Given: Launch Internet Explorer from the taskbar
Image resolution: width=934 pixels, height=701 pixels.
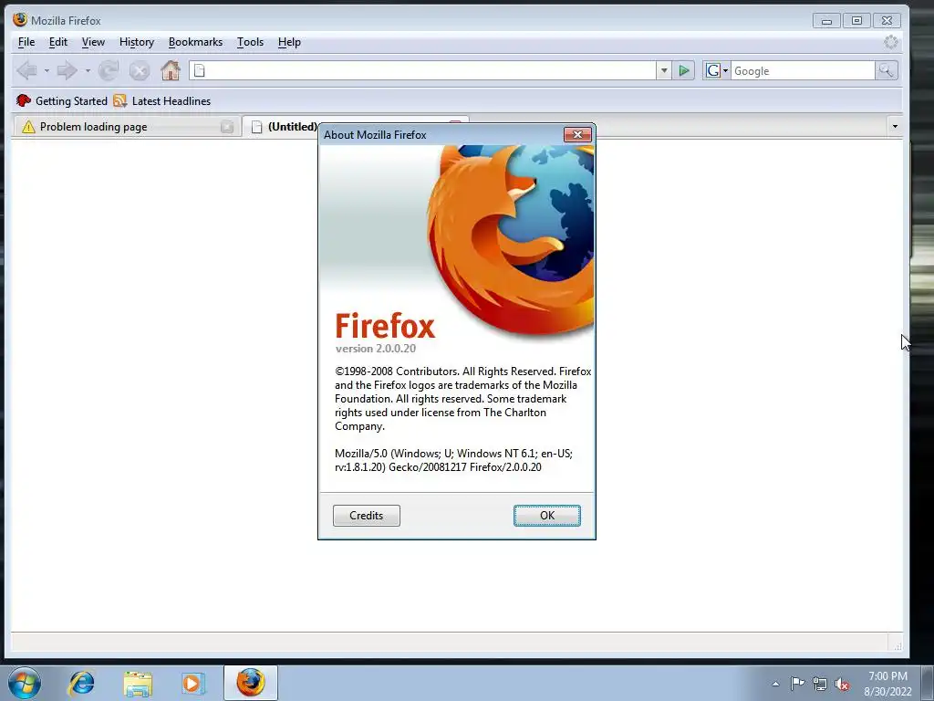Looking at the screenshot, I should pos(81,683).
